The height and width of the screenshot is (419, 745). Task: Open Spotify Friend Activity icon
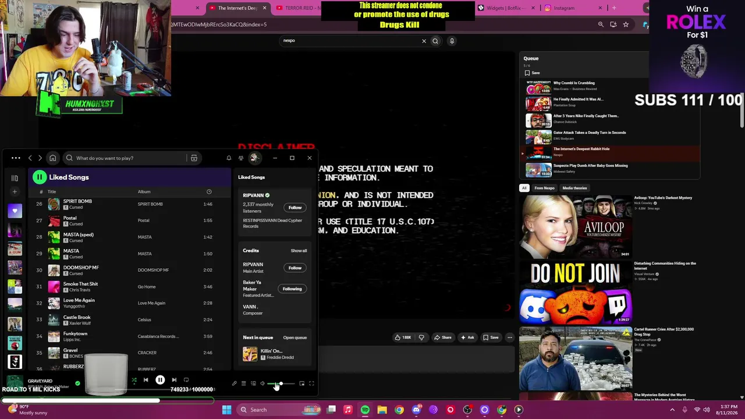pyautogui.click(x=241, y=158)
